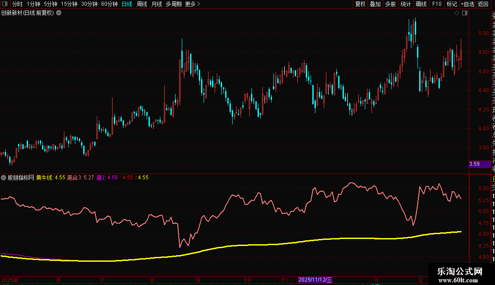Select the 日线 daily chart tab
Viewport: 495px width, 285px height.
[x=127, y=4]
